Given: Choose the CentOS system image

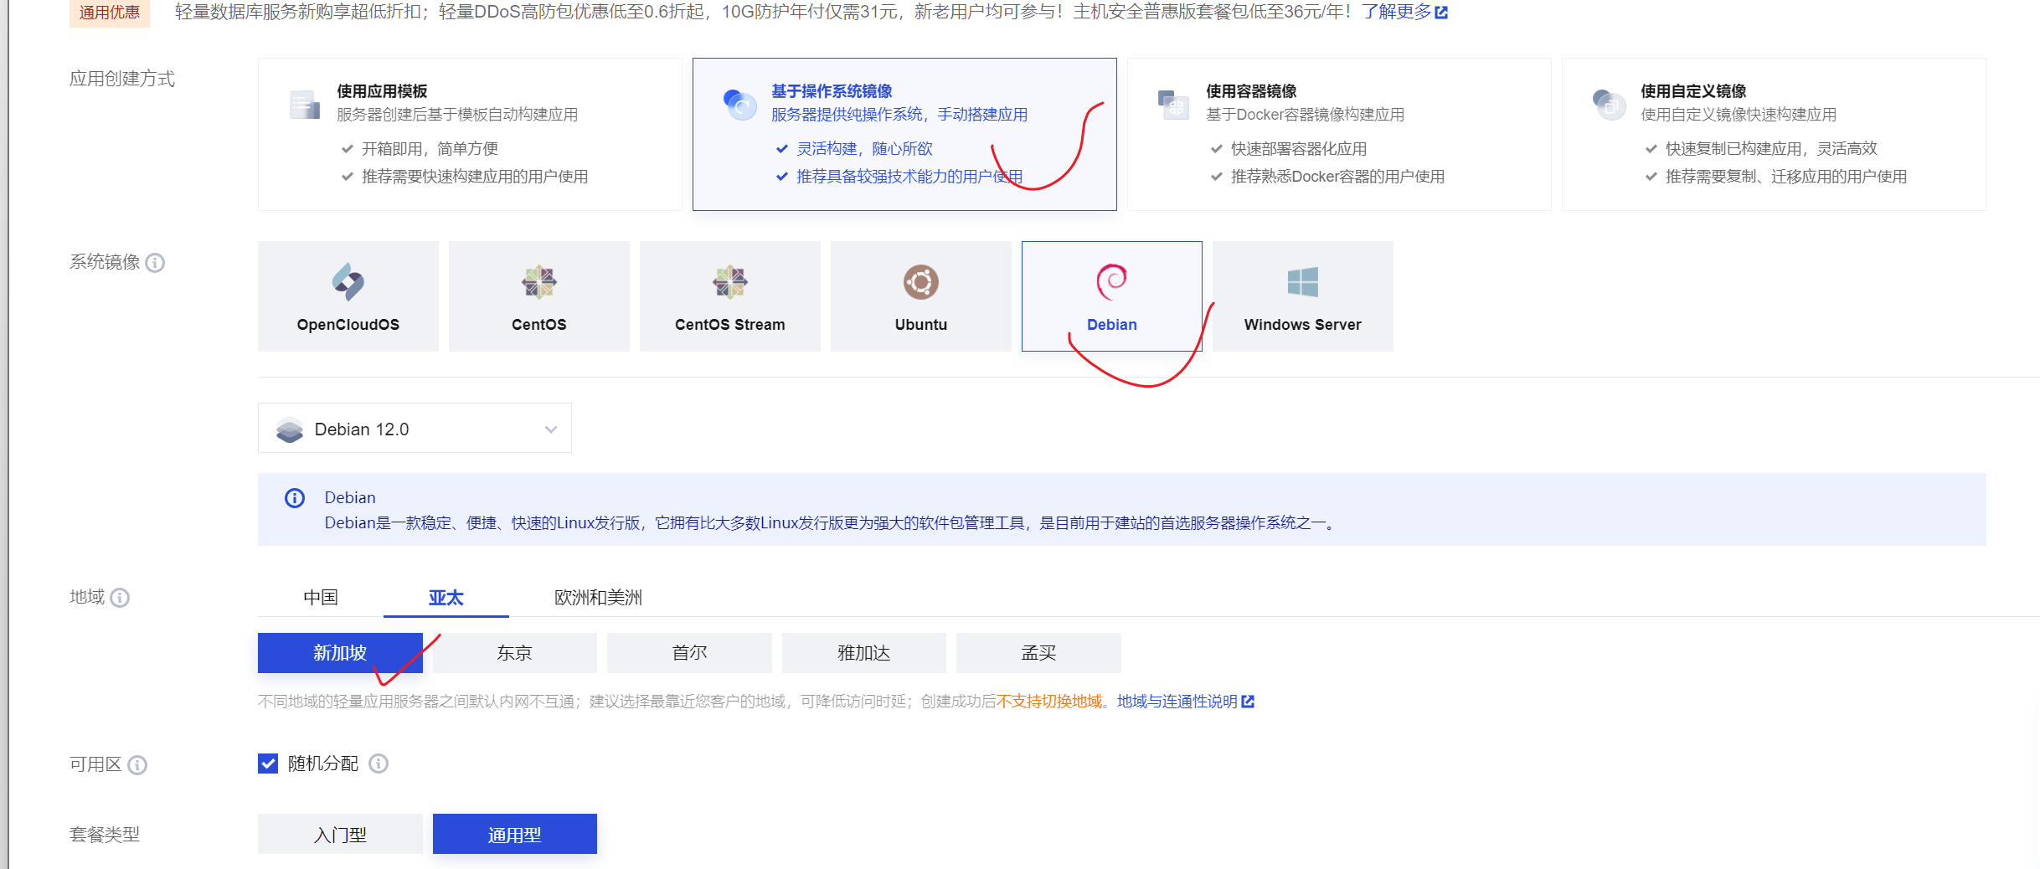Looking at the screenshot, I should click(539, 296).
